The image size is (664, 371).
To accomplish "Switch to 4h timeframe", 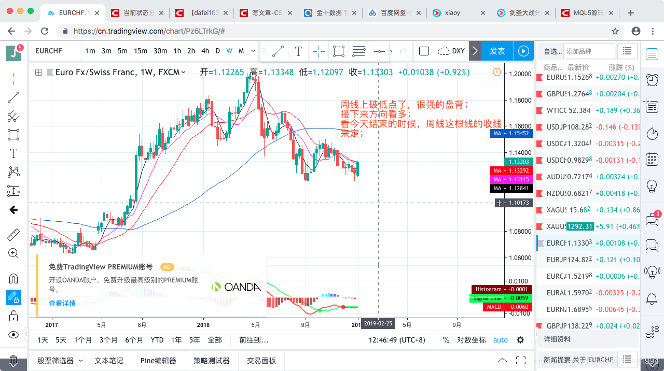I will point(205,51).
